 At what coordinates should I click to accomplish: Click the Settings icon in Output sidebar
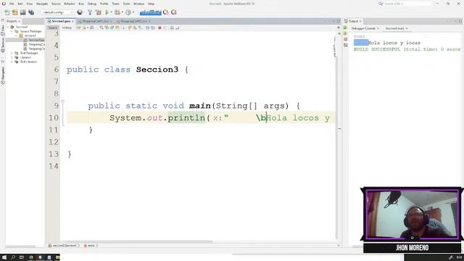pyautogui.click(x=345, y=45)
